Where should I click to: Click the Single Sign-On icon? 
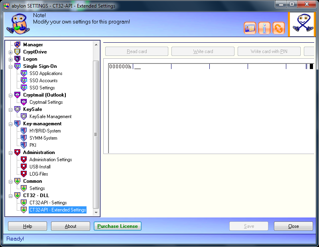[x=18, y=66]
